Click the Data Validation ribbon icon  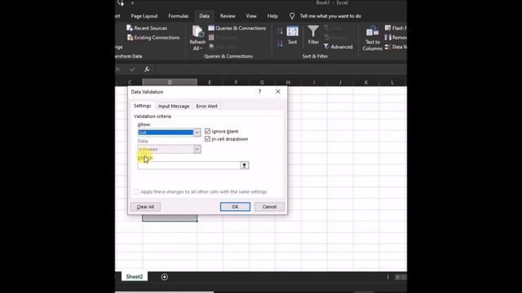coord(387,47)
